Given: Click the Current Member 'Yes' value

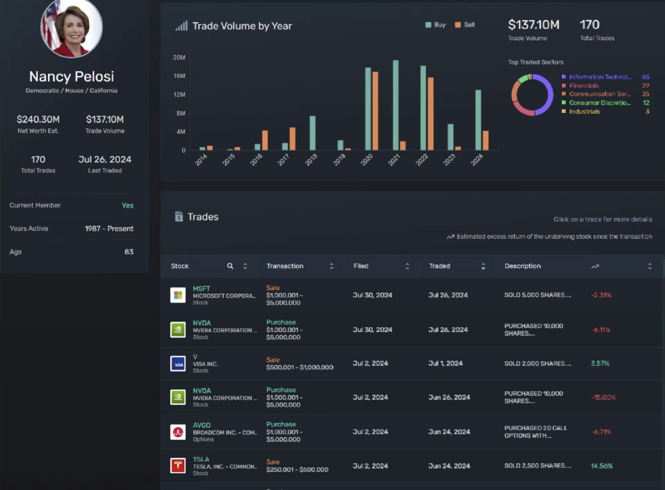Looking at the screenshot, I should (x=127, y=205).
